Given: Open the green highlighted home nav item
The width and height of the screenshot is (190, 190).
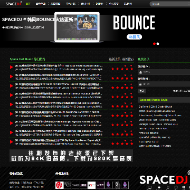Looking at the screenshot, I should pyautogui.click(x=28, y=4).
